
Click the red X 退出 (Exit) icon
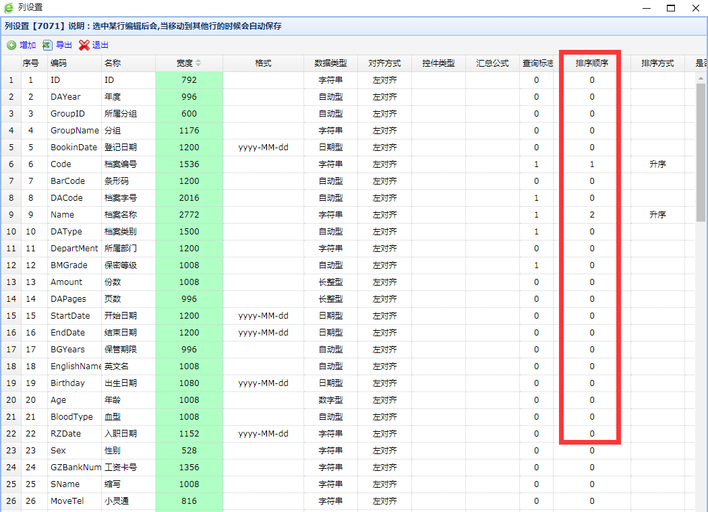84,45
